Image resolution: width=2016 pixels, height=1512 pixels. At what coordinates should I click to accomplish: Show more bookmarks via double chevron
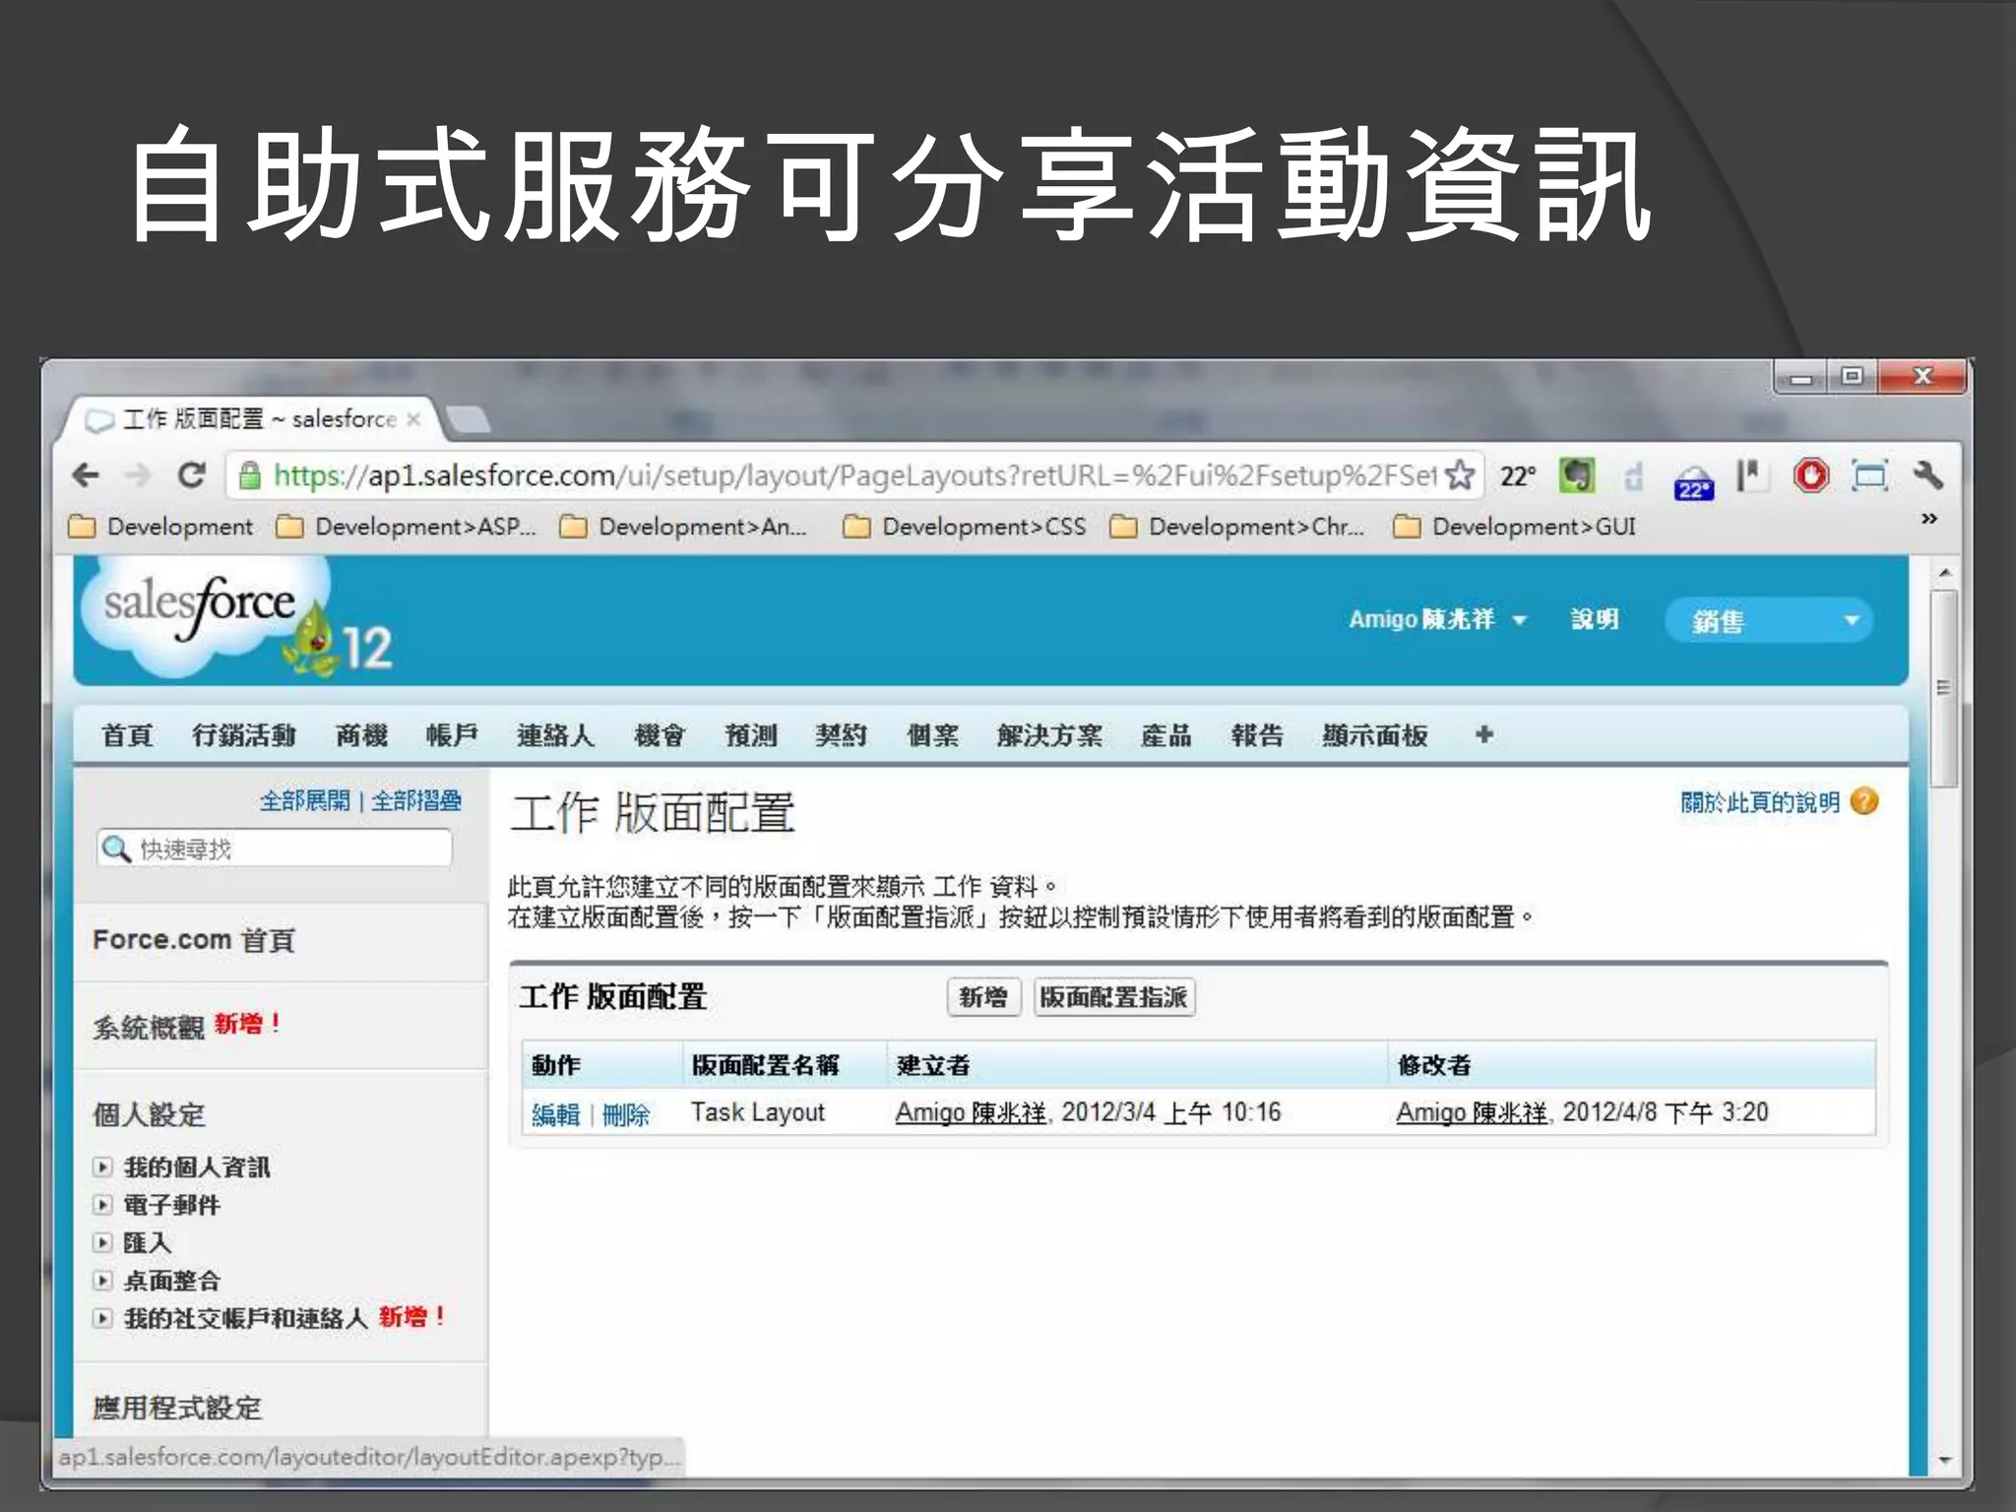(1929, 518)
